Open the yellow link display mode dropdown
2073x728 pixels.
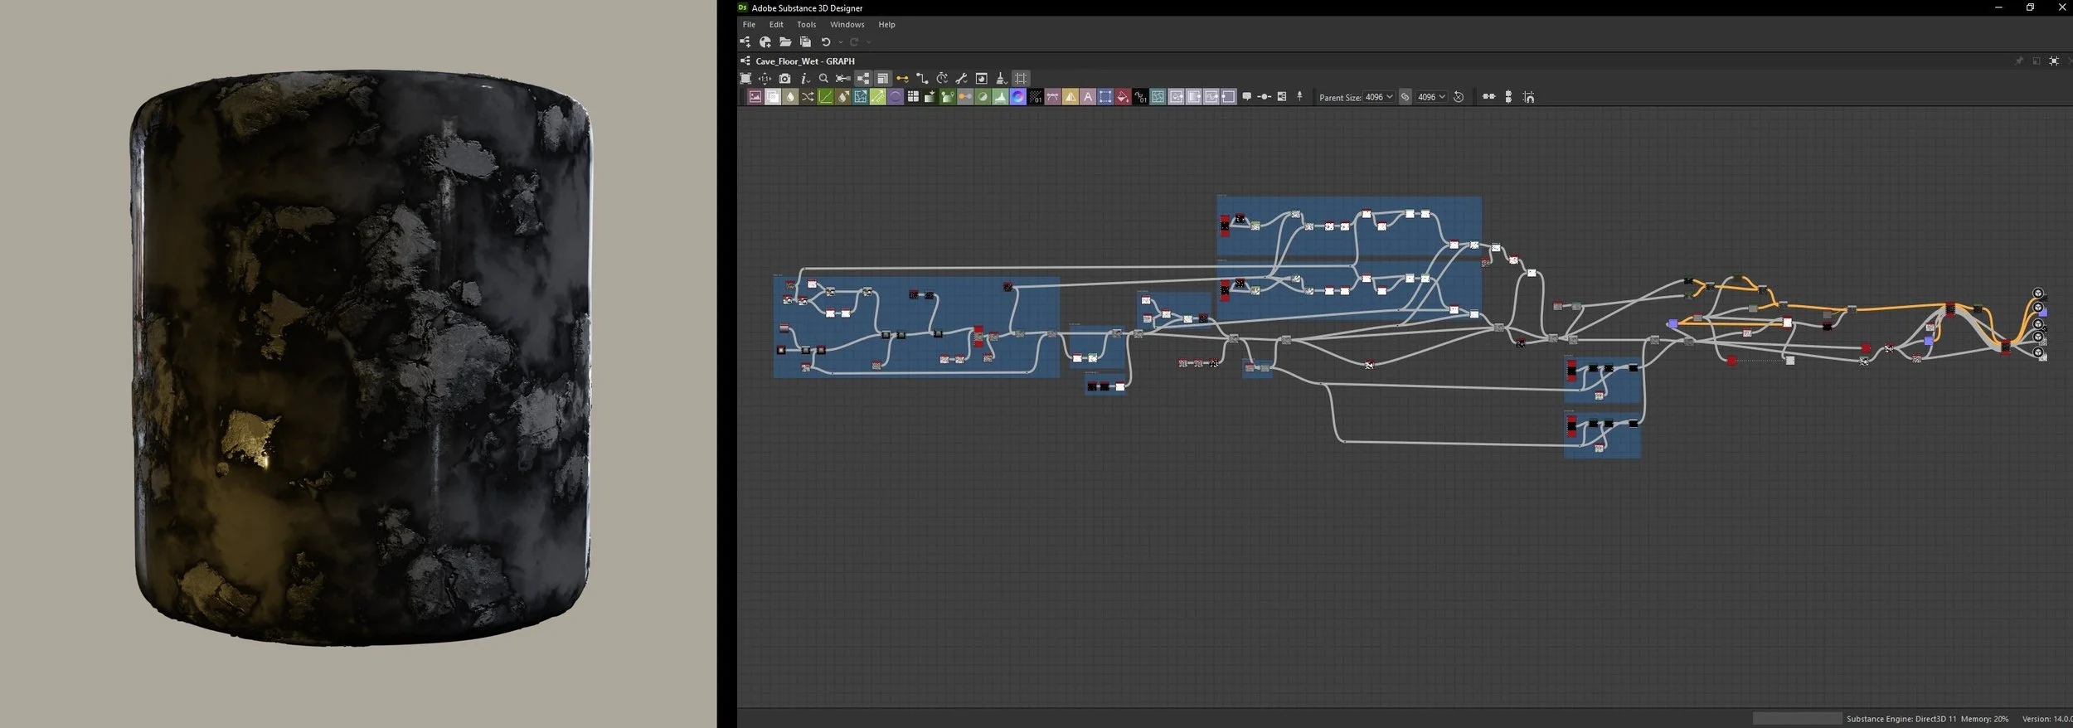coord(902,79)
